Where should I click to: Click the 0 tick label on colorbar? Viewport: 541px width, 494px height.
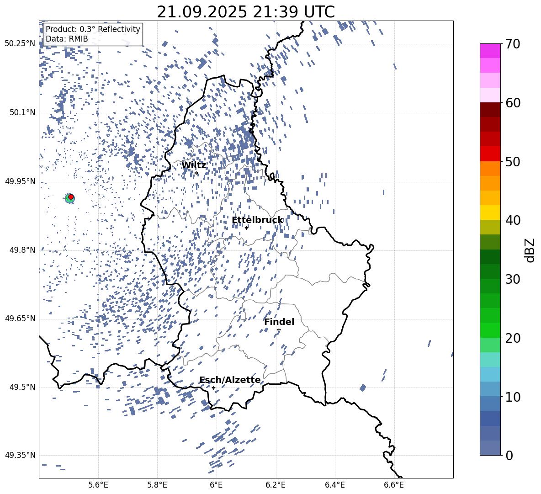coord(509,455)
